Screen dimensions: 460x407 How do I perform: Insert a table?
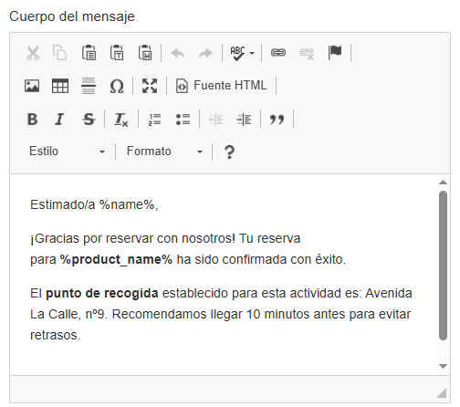pos(60,86)
